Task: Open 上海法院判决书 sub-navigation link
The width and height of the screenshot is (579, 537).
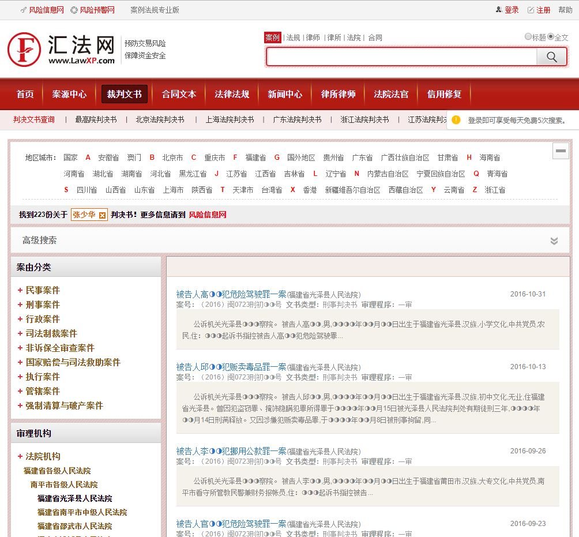Action: (x=230, y=119)
